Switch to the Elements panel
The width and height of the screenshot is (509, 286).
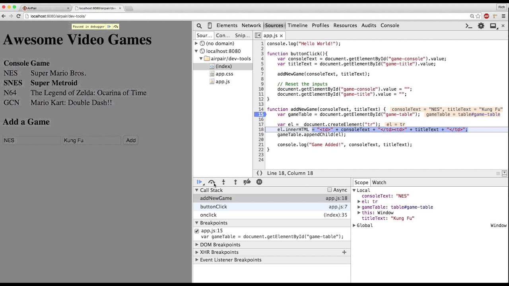227,25
